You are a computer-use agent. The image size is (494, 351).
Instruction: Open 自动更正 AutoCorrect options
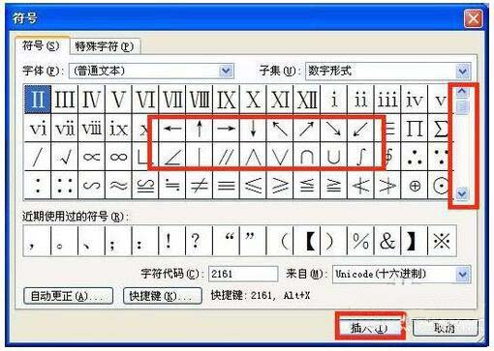(68, 296)
